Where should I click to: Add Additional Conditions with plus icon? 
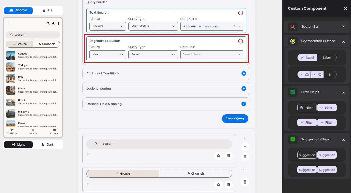click(x=244, y=73)
